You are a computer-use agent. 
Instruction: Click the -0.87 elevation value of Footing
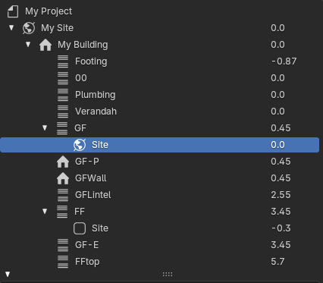tap(284, 61)
